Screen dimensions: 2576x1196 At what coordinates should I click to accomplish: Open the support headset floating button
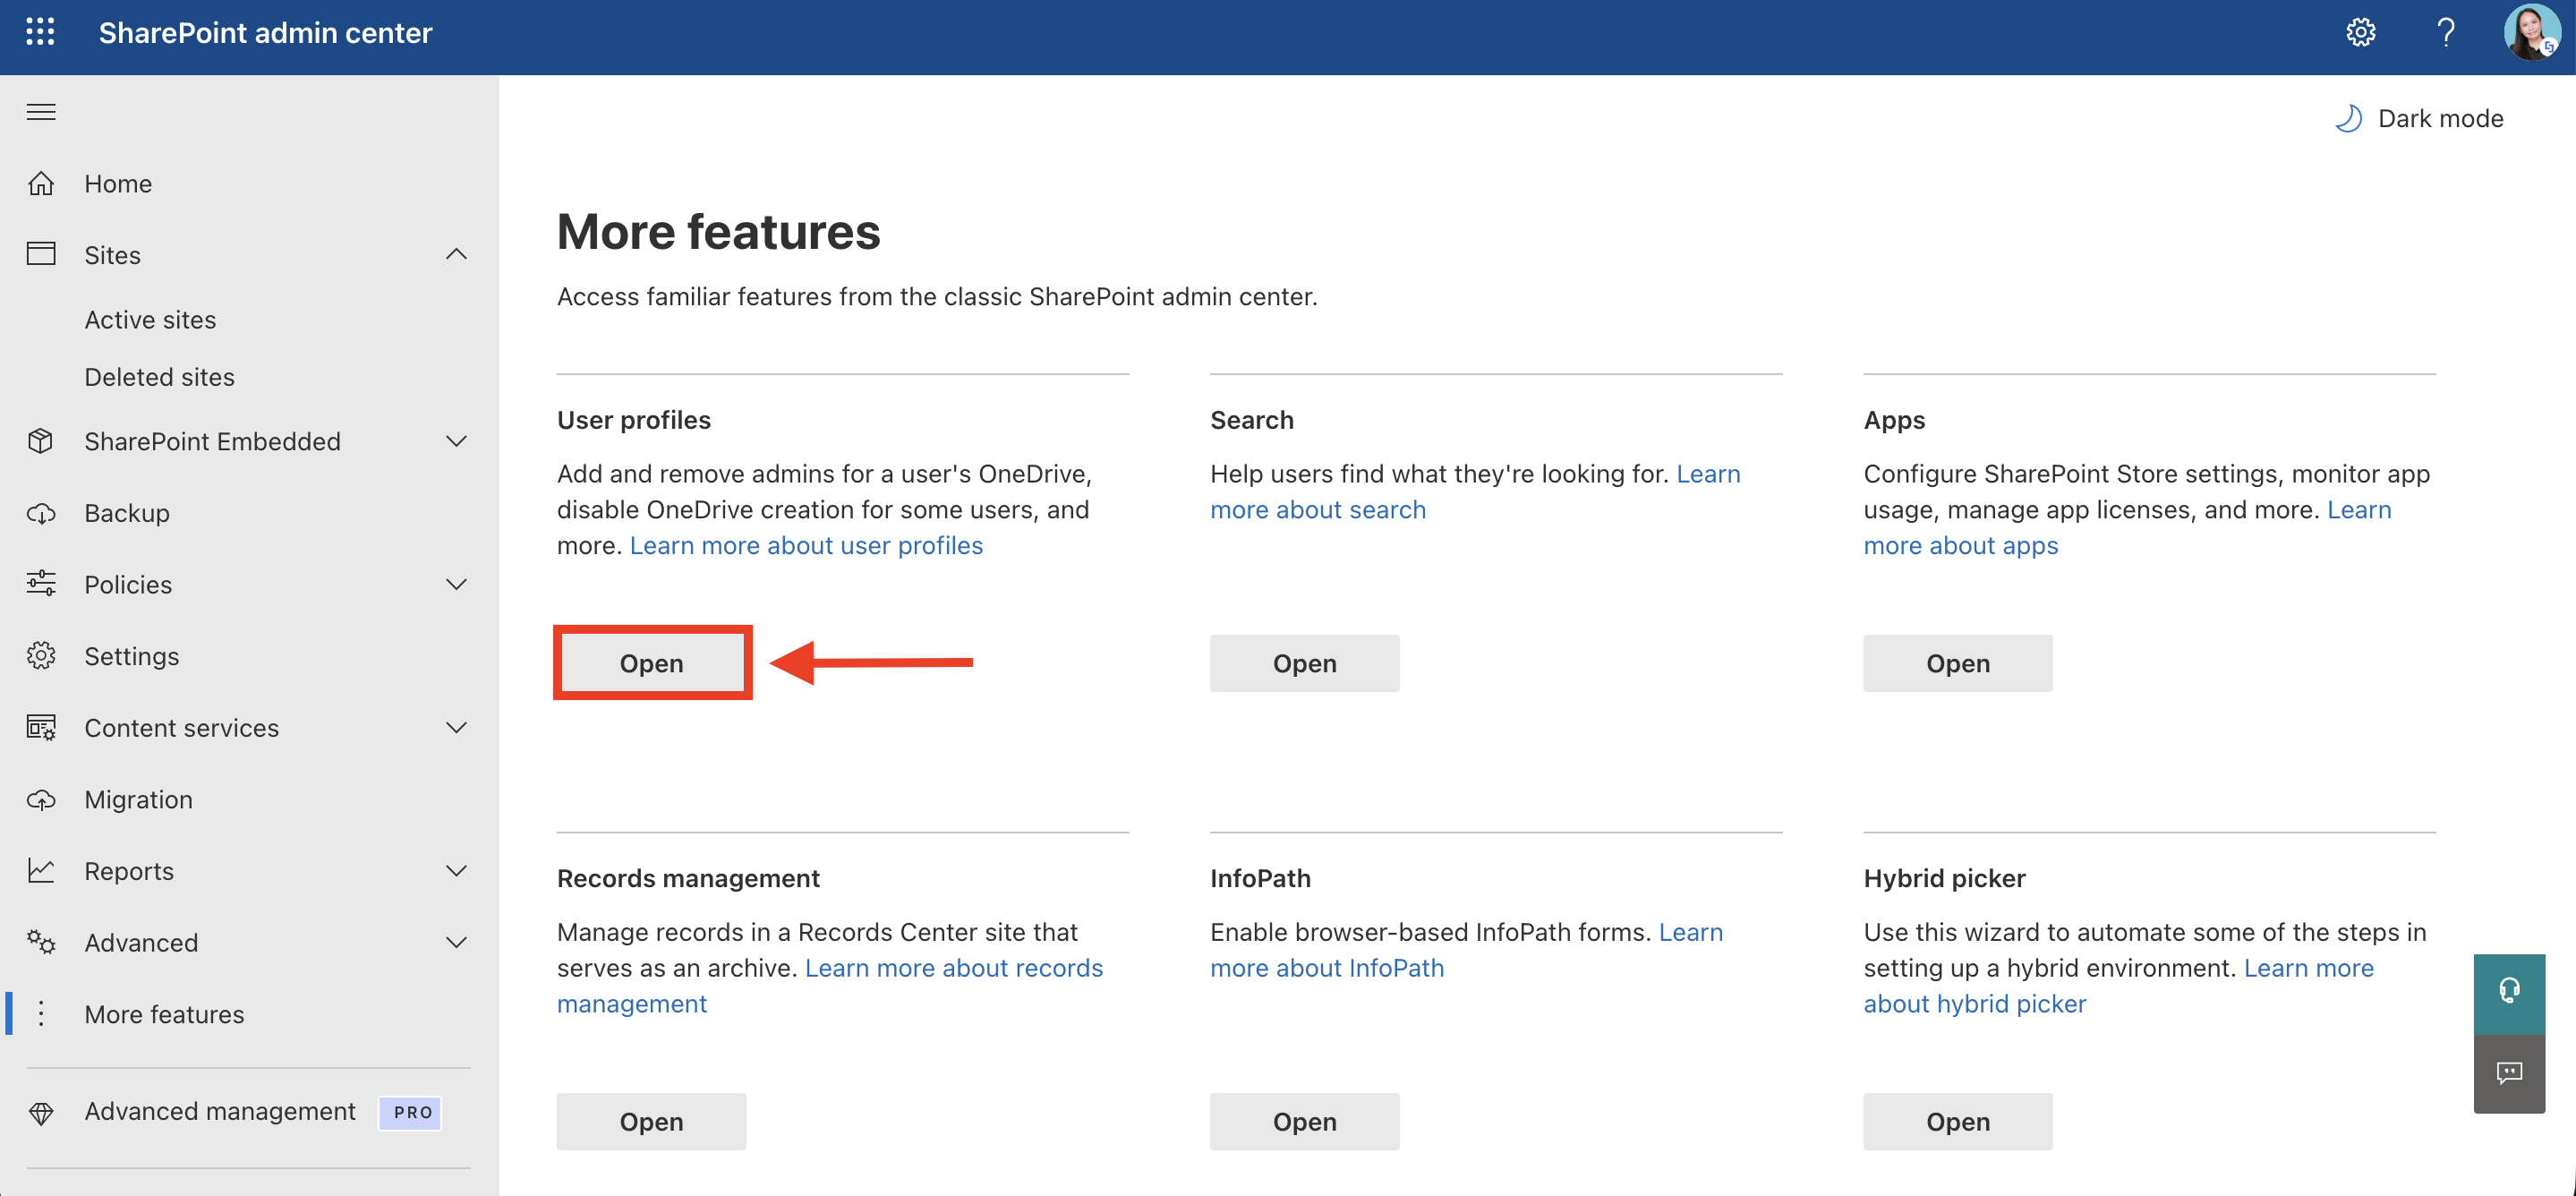[x=2509, y=992]
